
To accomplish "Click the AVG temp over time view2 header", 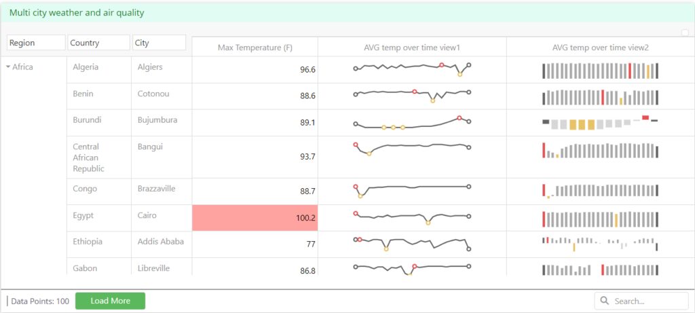I will (x=600, y=47).
